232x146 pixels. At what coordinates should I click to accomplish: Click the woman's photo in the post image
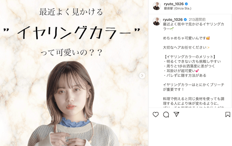click(72, 104)
